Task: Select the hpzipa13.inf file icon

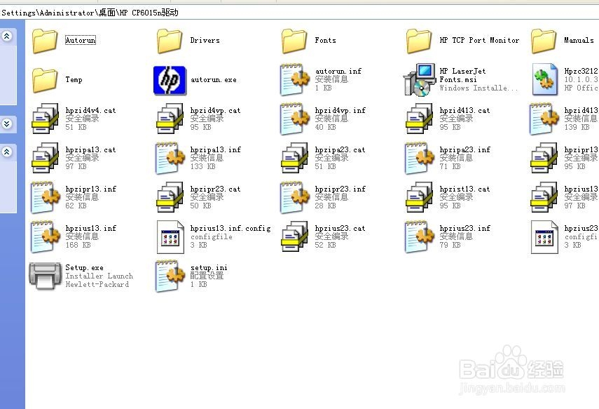Action: pyautogui.click(x=170, y=159)
